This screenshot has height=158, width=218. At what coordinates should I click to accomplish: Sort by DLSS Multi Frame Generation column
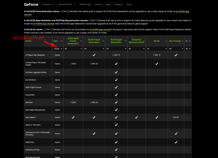coord(81,41)
